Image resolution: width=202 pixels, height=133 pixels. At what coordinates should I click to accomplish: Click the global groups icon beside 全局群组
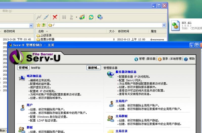[111, 118]
